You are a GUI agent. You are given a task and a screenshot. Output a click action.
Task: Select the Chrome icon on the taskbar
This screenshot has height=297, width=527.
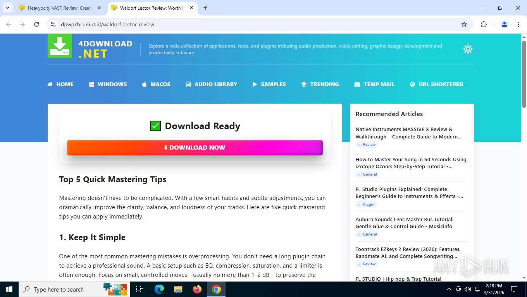(x=216, y=289)
